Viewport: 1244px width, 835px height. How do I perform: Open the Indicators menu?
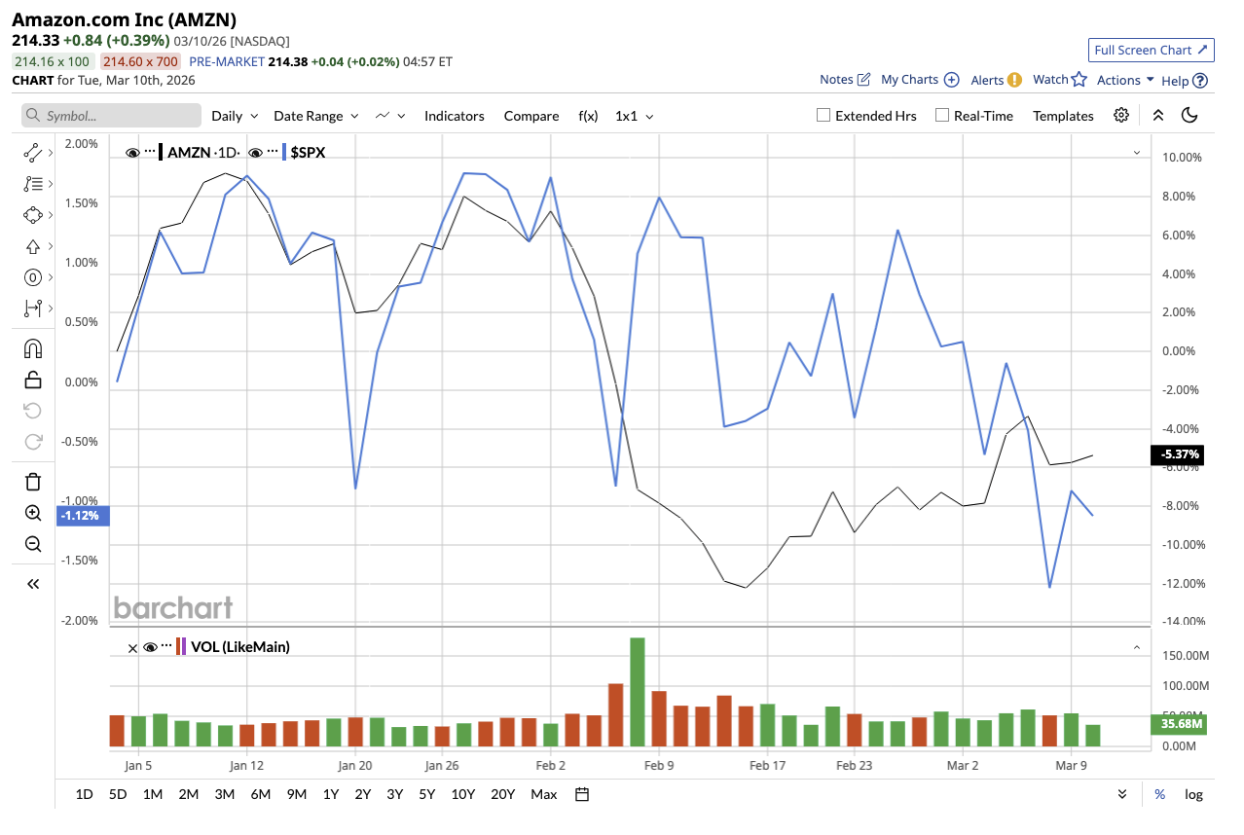(x=455, y=115)
